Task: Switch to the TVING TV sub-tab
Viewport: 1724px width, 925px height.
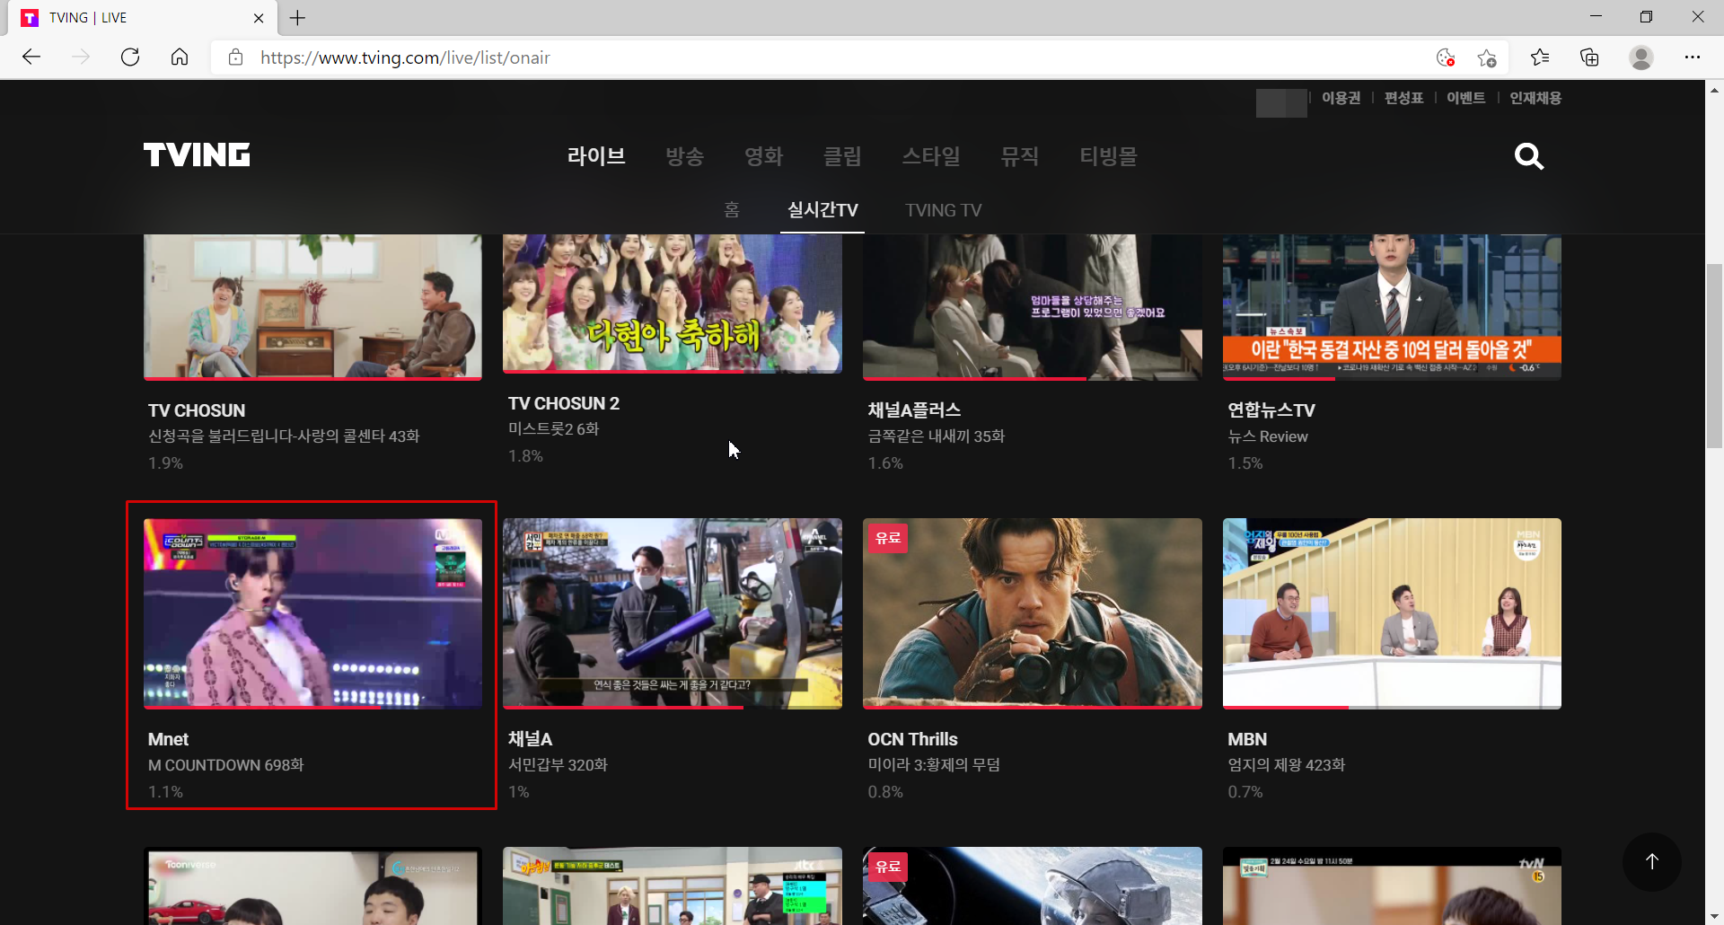Action: click(x=944, y=210)
